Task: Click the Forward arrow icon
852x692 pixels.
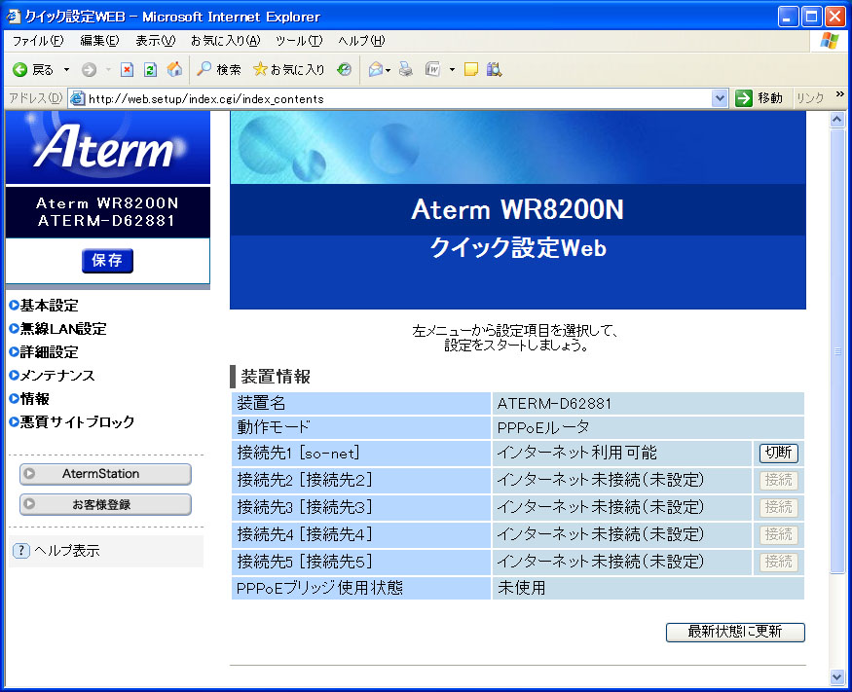Action: (x=90, y=69)
